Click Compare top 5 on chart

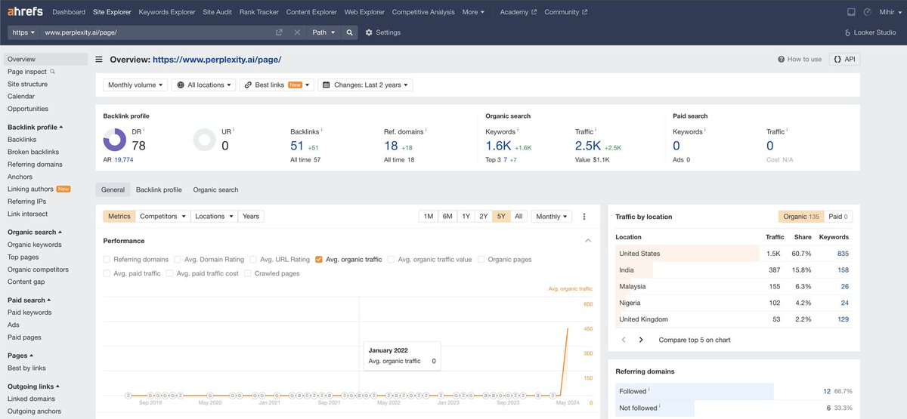(695, 340)
